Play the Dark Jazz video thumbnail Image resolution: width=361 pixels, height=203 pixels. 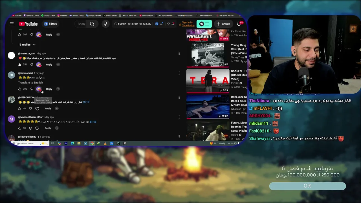(208, 107)
